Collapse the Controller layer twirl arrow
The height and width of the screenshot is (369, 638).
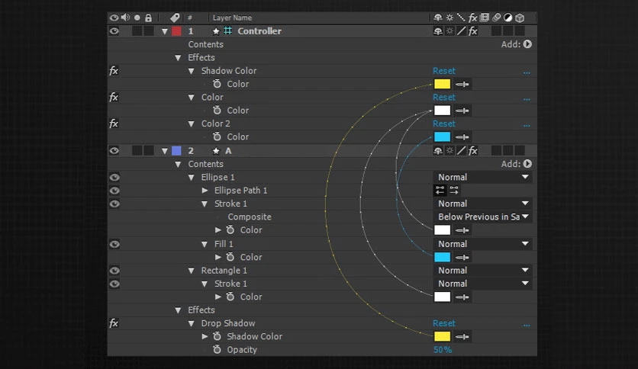tap(164, 31)
